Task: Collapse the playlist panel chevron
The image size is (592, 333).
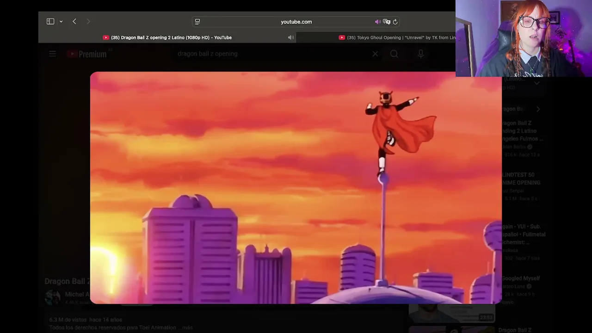Action: pos(536,84)
